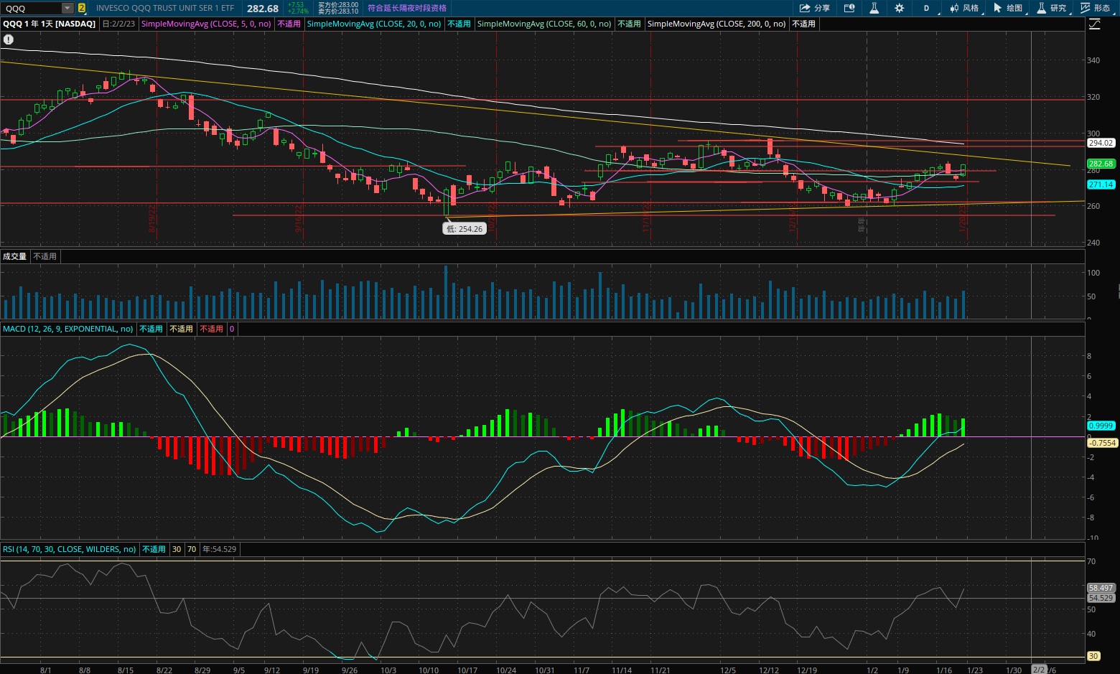This screenshot has height=674, width=1120.
Task: Open chart settings gear icon
Action: tap(900, 8)
